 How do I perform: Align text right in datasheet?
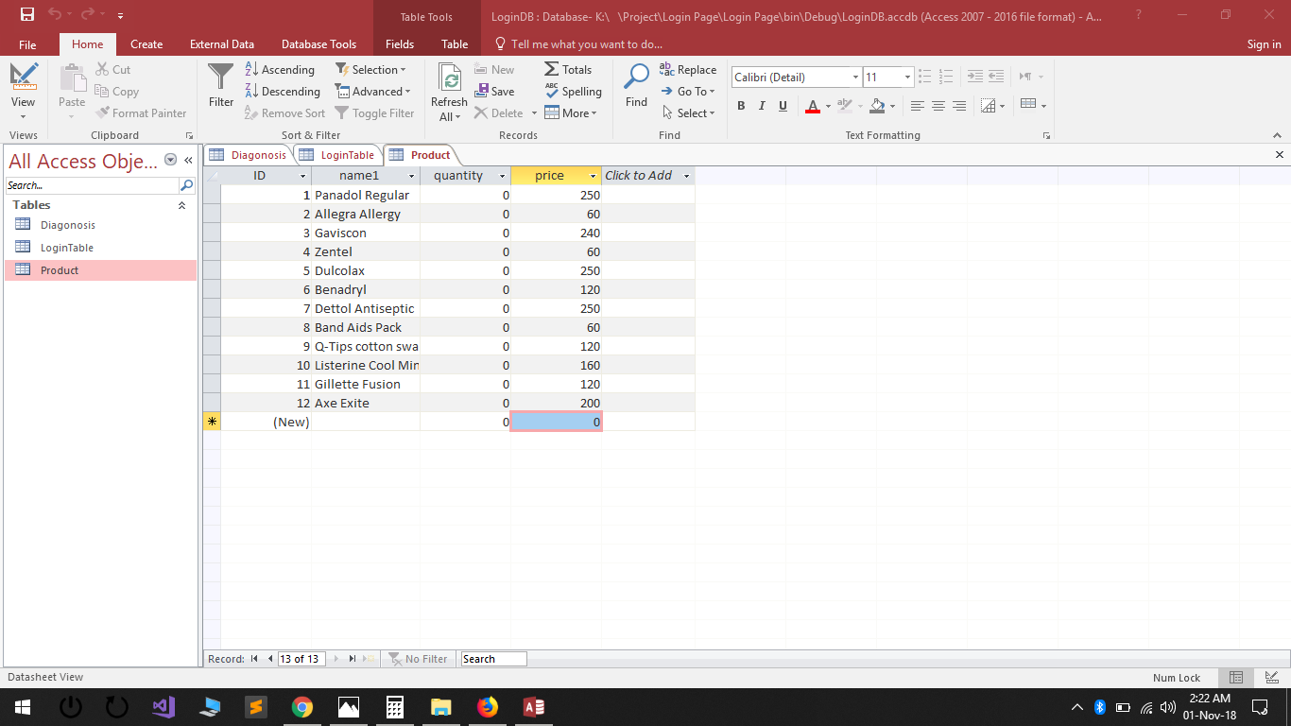[x=958, y=106]
